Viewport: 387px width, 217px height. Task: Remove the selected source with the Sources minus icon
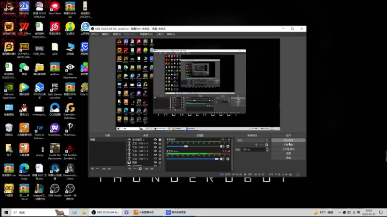click(135, 169)
